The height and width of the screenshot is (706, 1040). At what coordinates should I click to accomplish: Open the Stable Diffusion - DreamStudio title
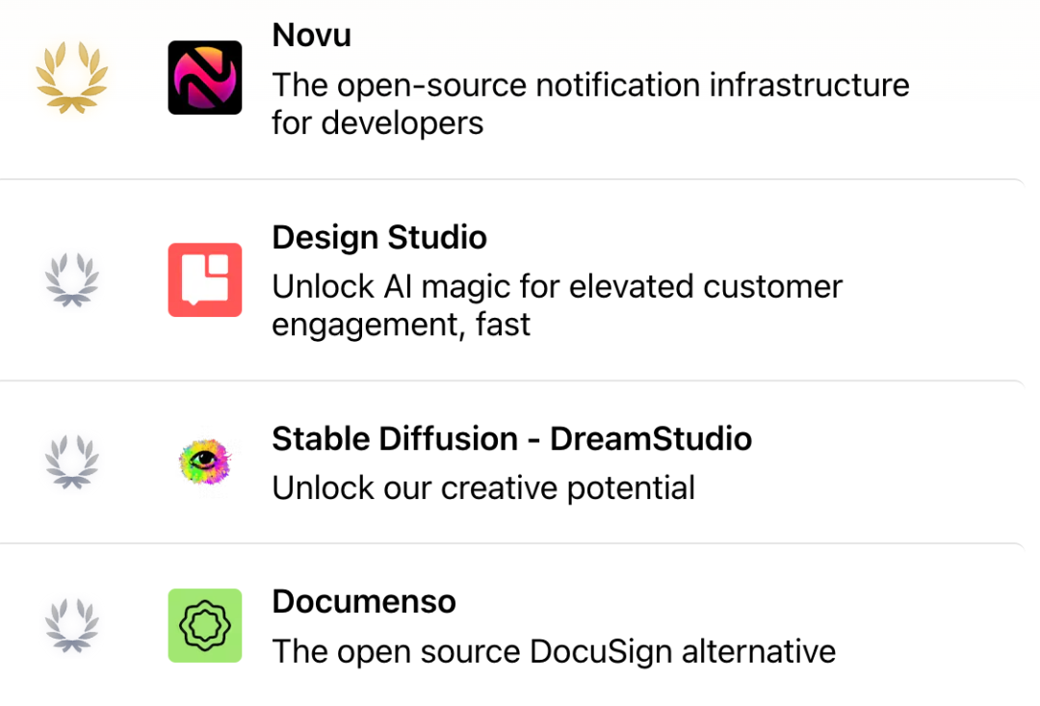pos(511,439)
